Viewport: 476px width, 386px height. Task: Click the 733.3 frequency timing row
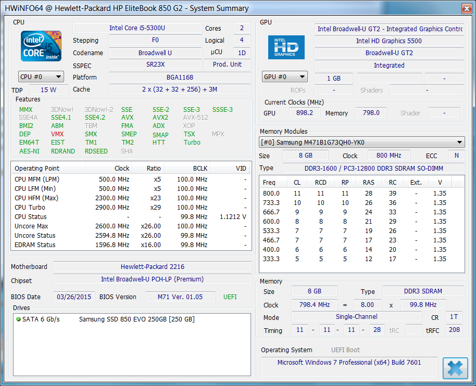[361, 203]
